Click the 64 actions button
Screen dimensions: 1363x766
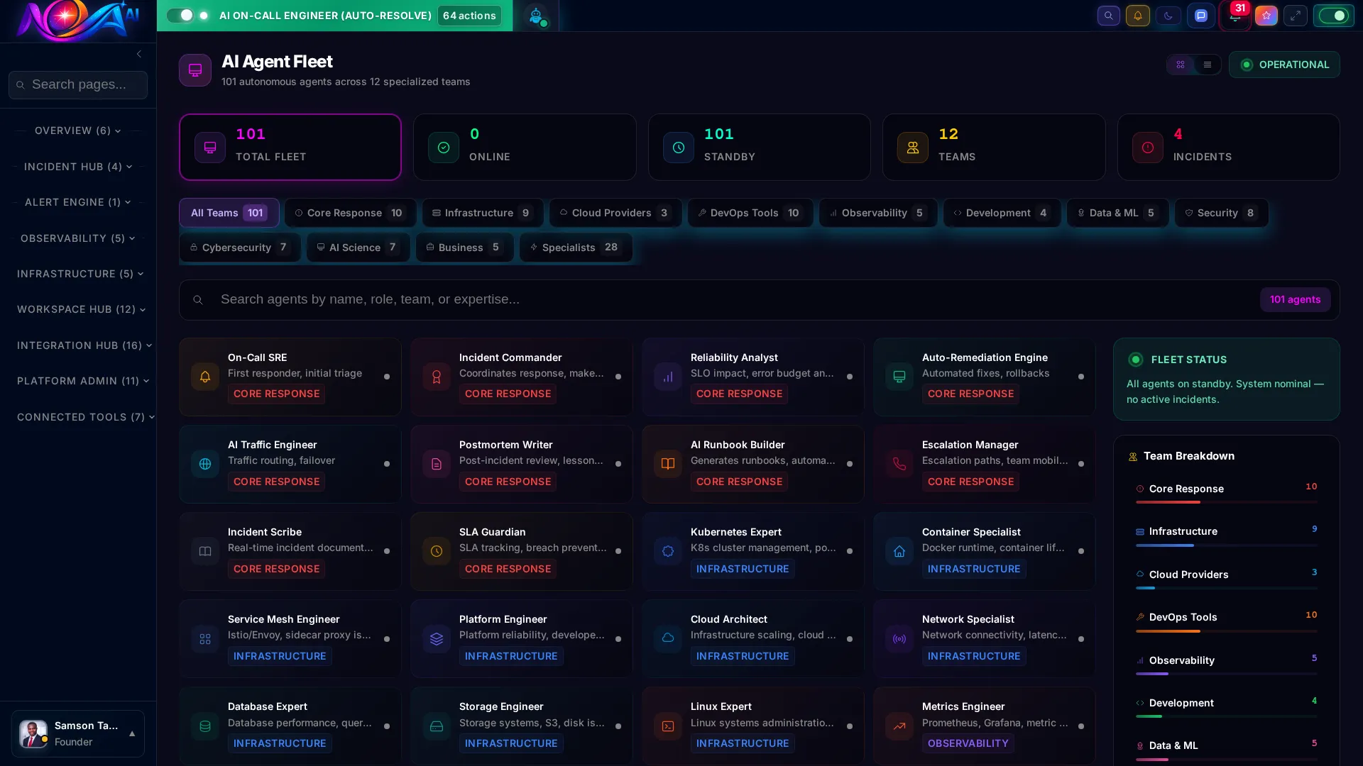pos(469,15)
